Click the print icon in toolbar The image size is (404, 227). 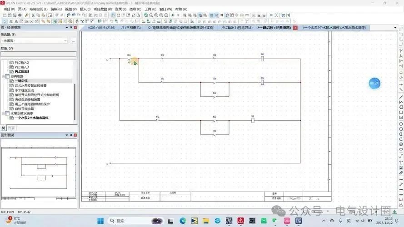pyautogui.click(x=20, y=15)
